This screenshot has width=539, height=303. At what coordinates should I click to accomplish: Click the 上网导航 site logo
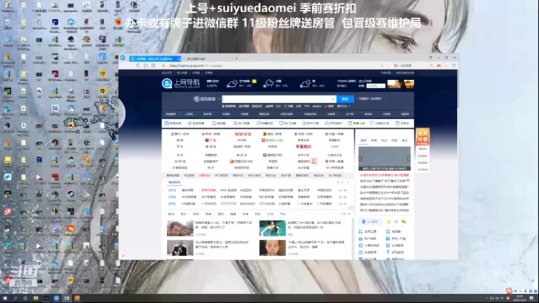coord(181,83)
